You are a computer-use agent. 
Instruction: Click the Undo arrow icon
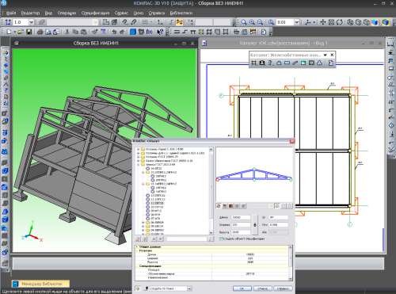point(114,32)
